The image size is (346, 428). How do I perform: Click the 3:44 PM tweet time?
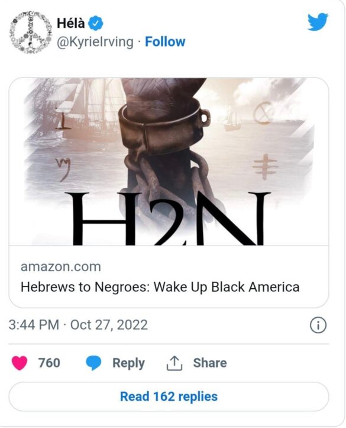point(34,325)
